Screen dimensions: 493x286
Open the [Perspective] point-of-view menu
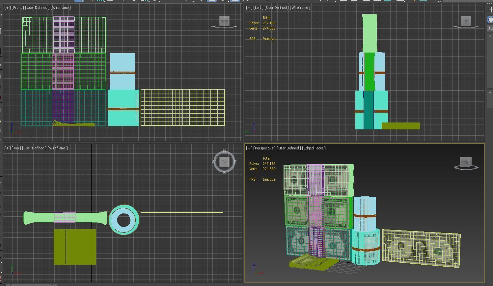(264, 148)
